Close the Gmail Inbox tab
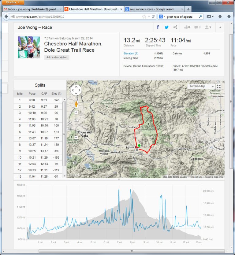This screenshot has height=255, width=235. pos(61,9)
